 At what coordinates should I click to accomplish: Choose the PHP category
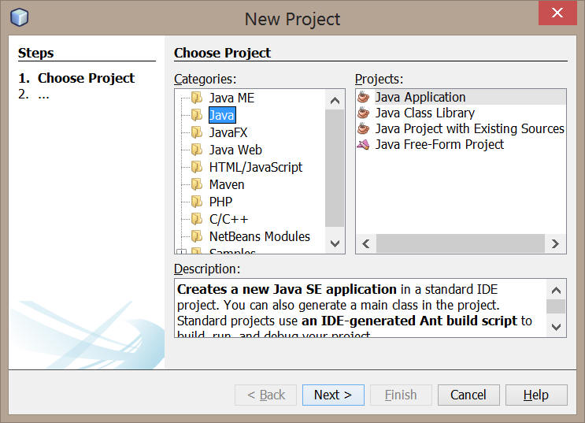(220, 202)
